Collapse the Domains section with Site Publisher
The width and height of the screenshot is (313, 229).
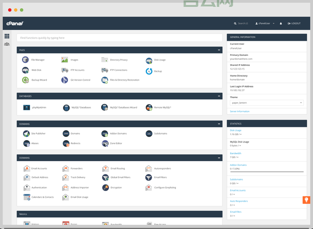click(x=219, y=124)
